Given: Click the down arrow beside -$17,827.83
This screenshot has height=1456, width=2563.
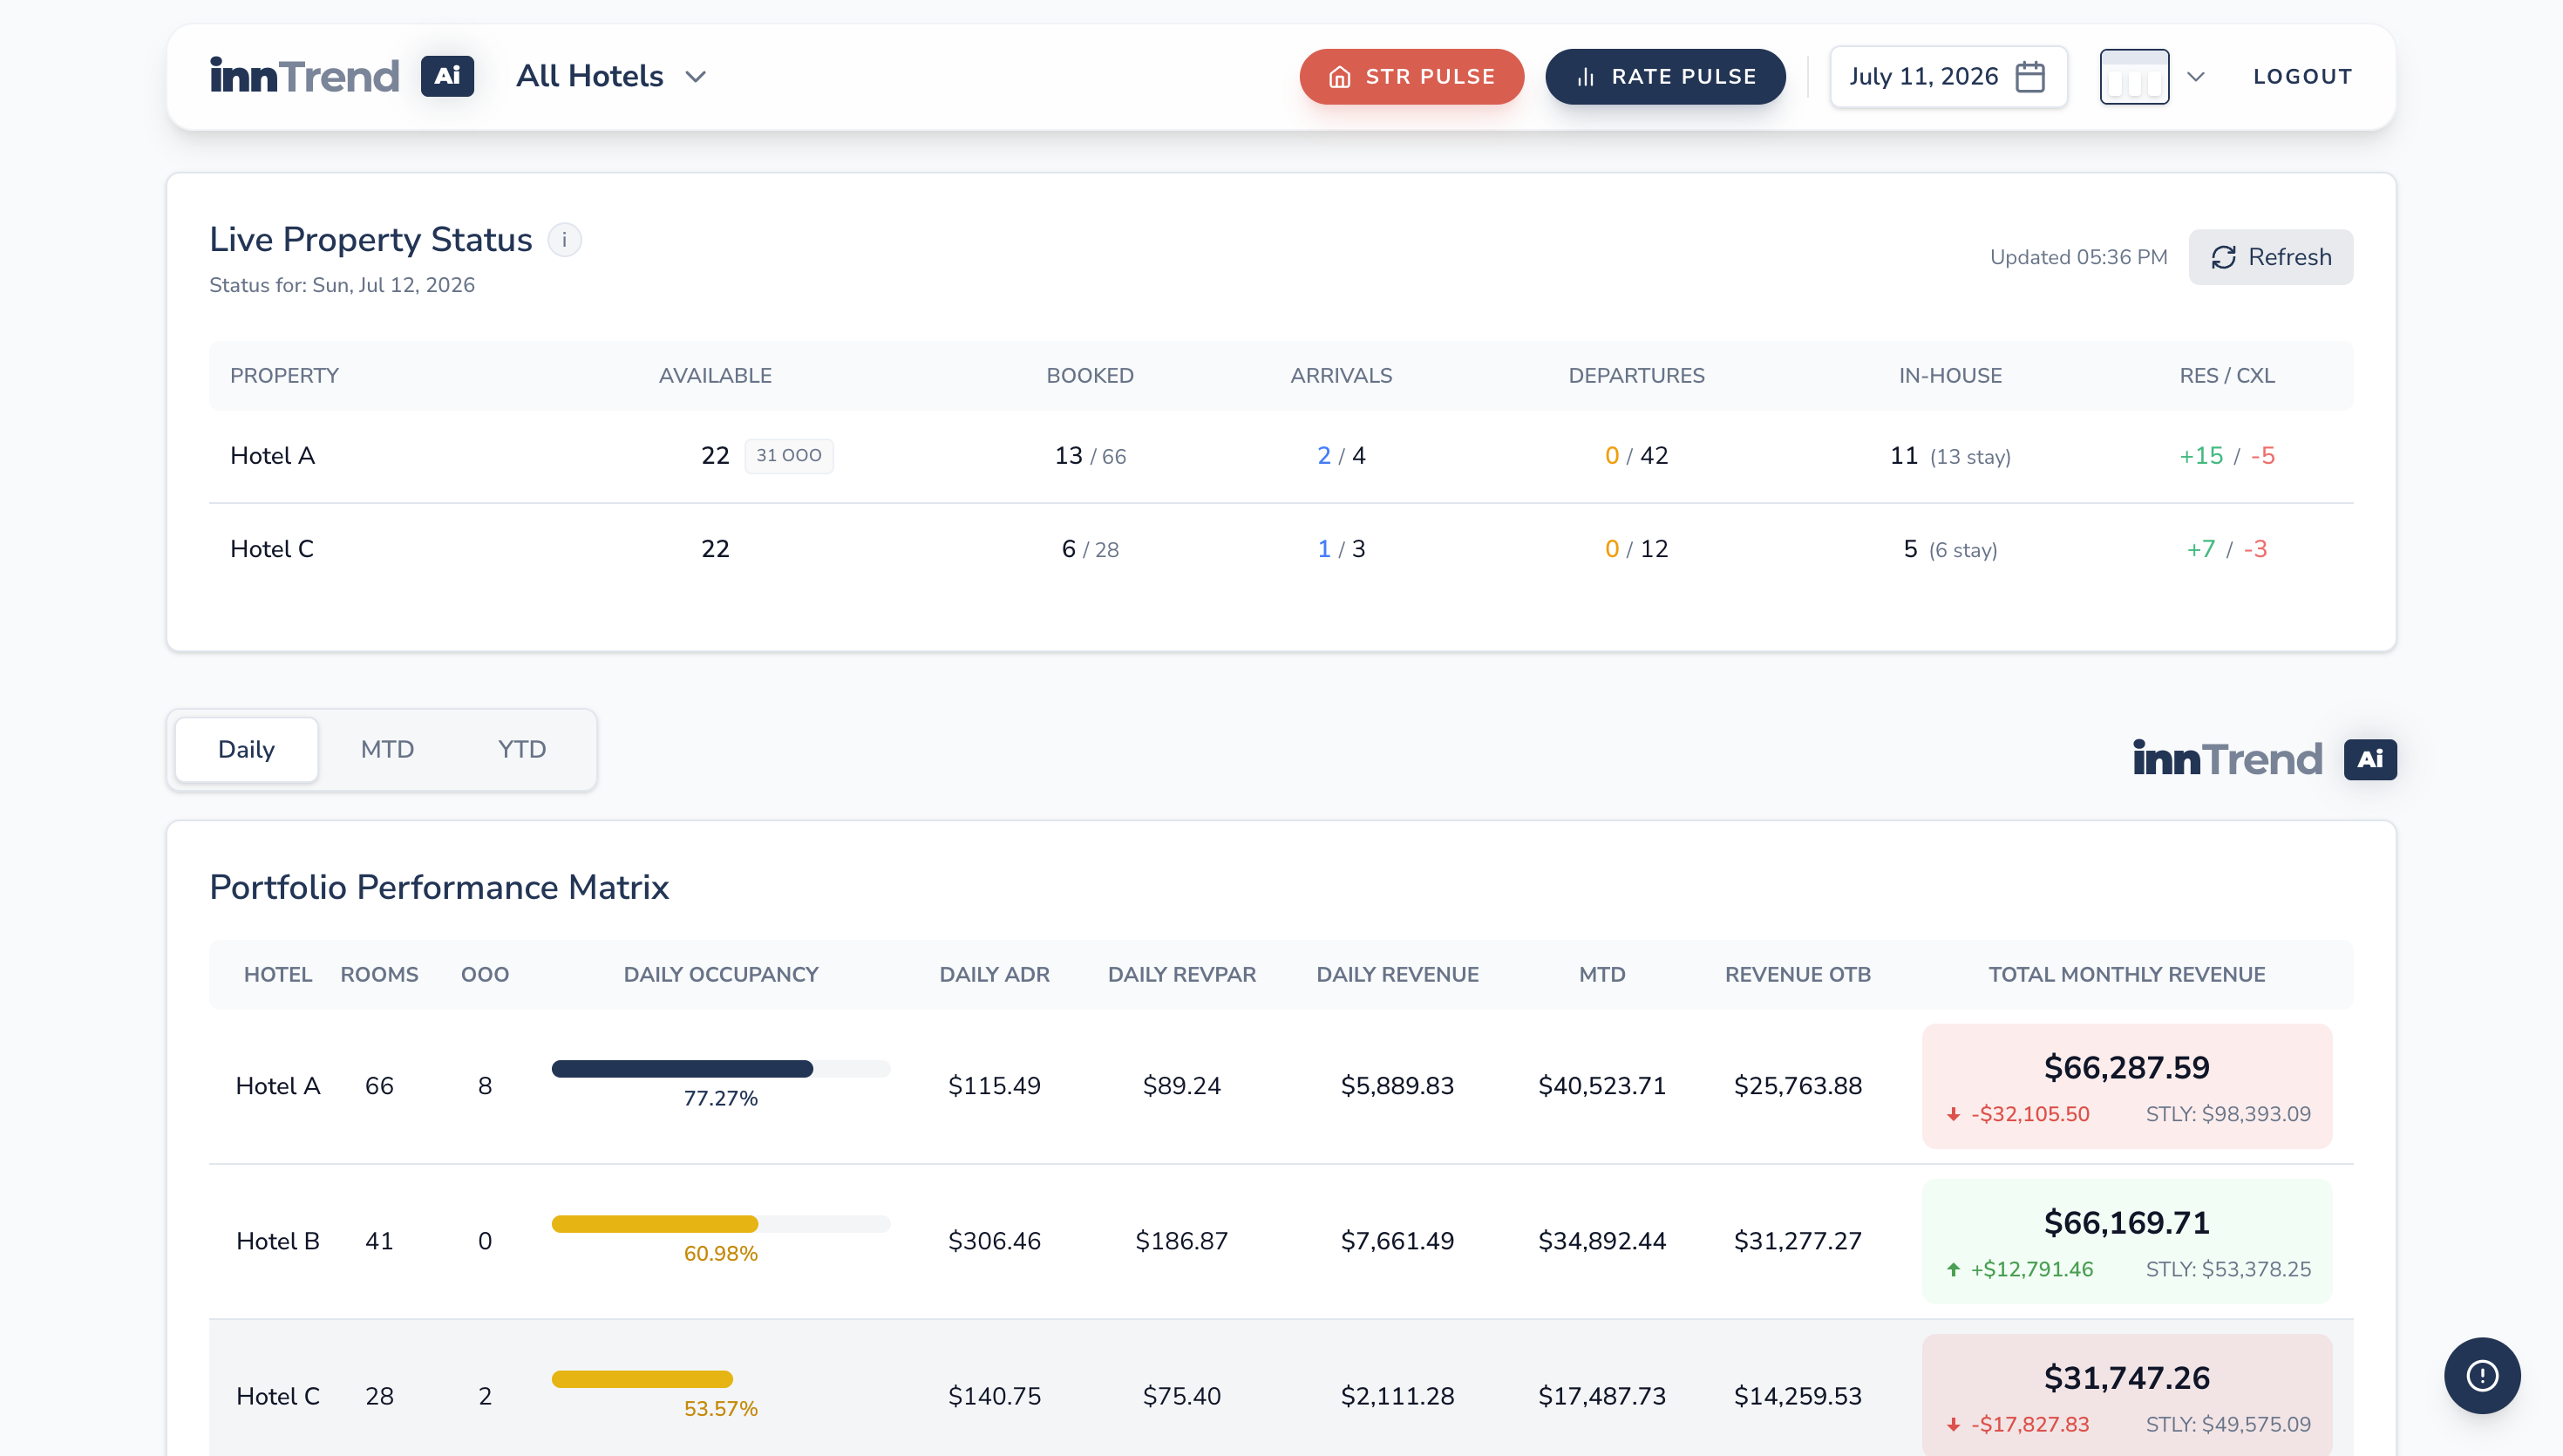Looking at the screenshot, I should pos(1954,1424).
